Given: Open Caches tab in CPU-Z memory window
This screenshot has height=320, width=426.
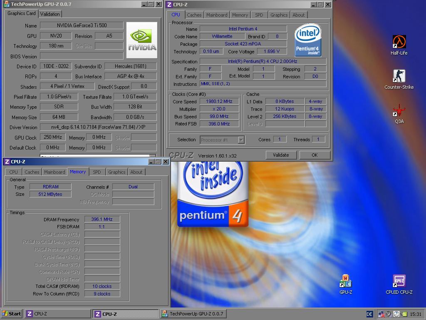Looking at the screenshot, I should pos(32,172).
